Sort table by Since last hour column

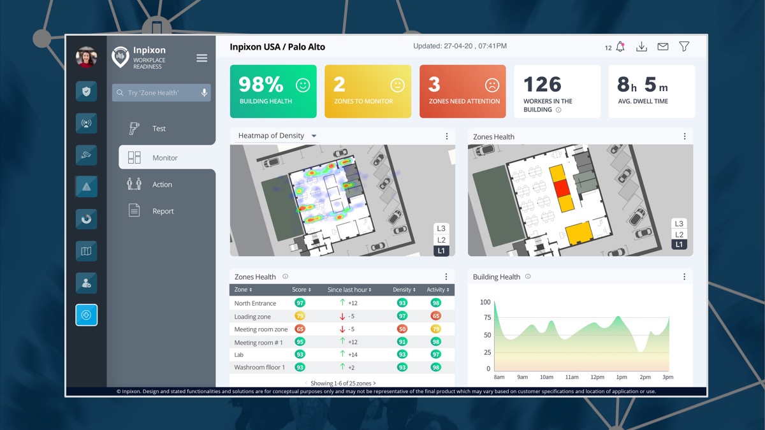pos(351,290)
